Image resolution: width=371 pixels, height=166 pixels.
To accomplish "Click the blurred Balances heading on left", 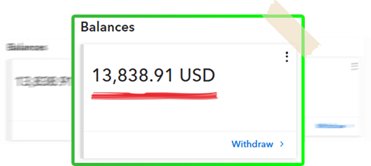I will pos(27,48).
